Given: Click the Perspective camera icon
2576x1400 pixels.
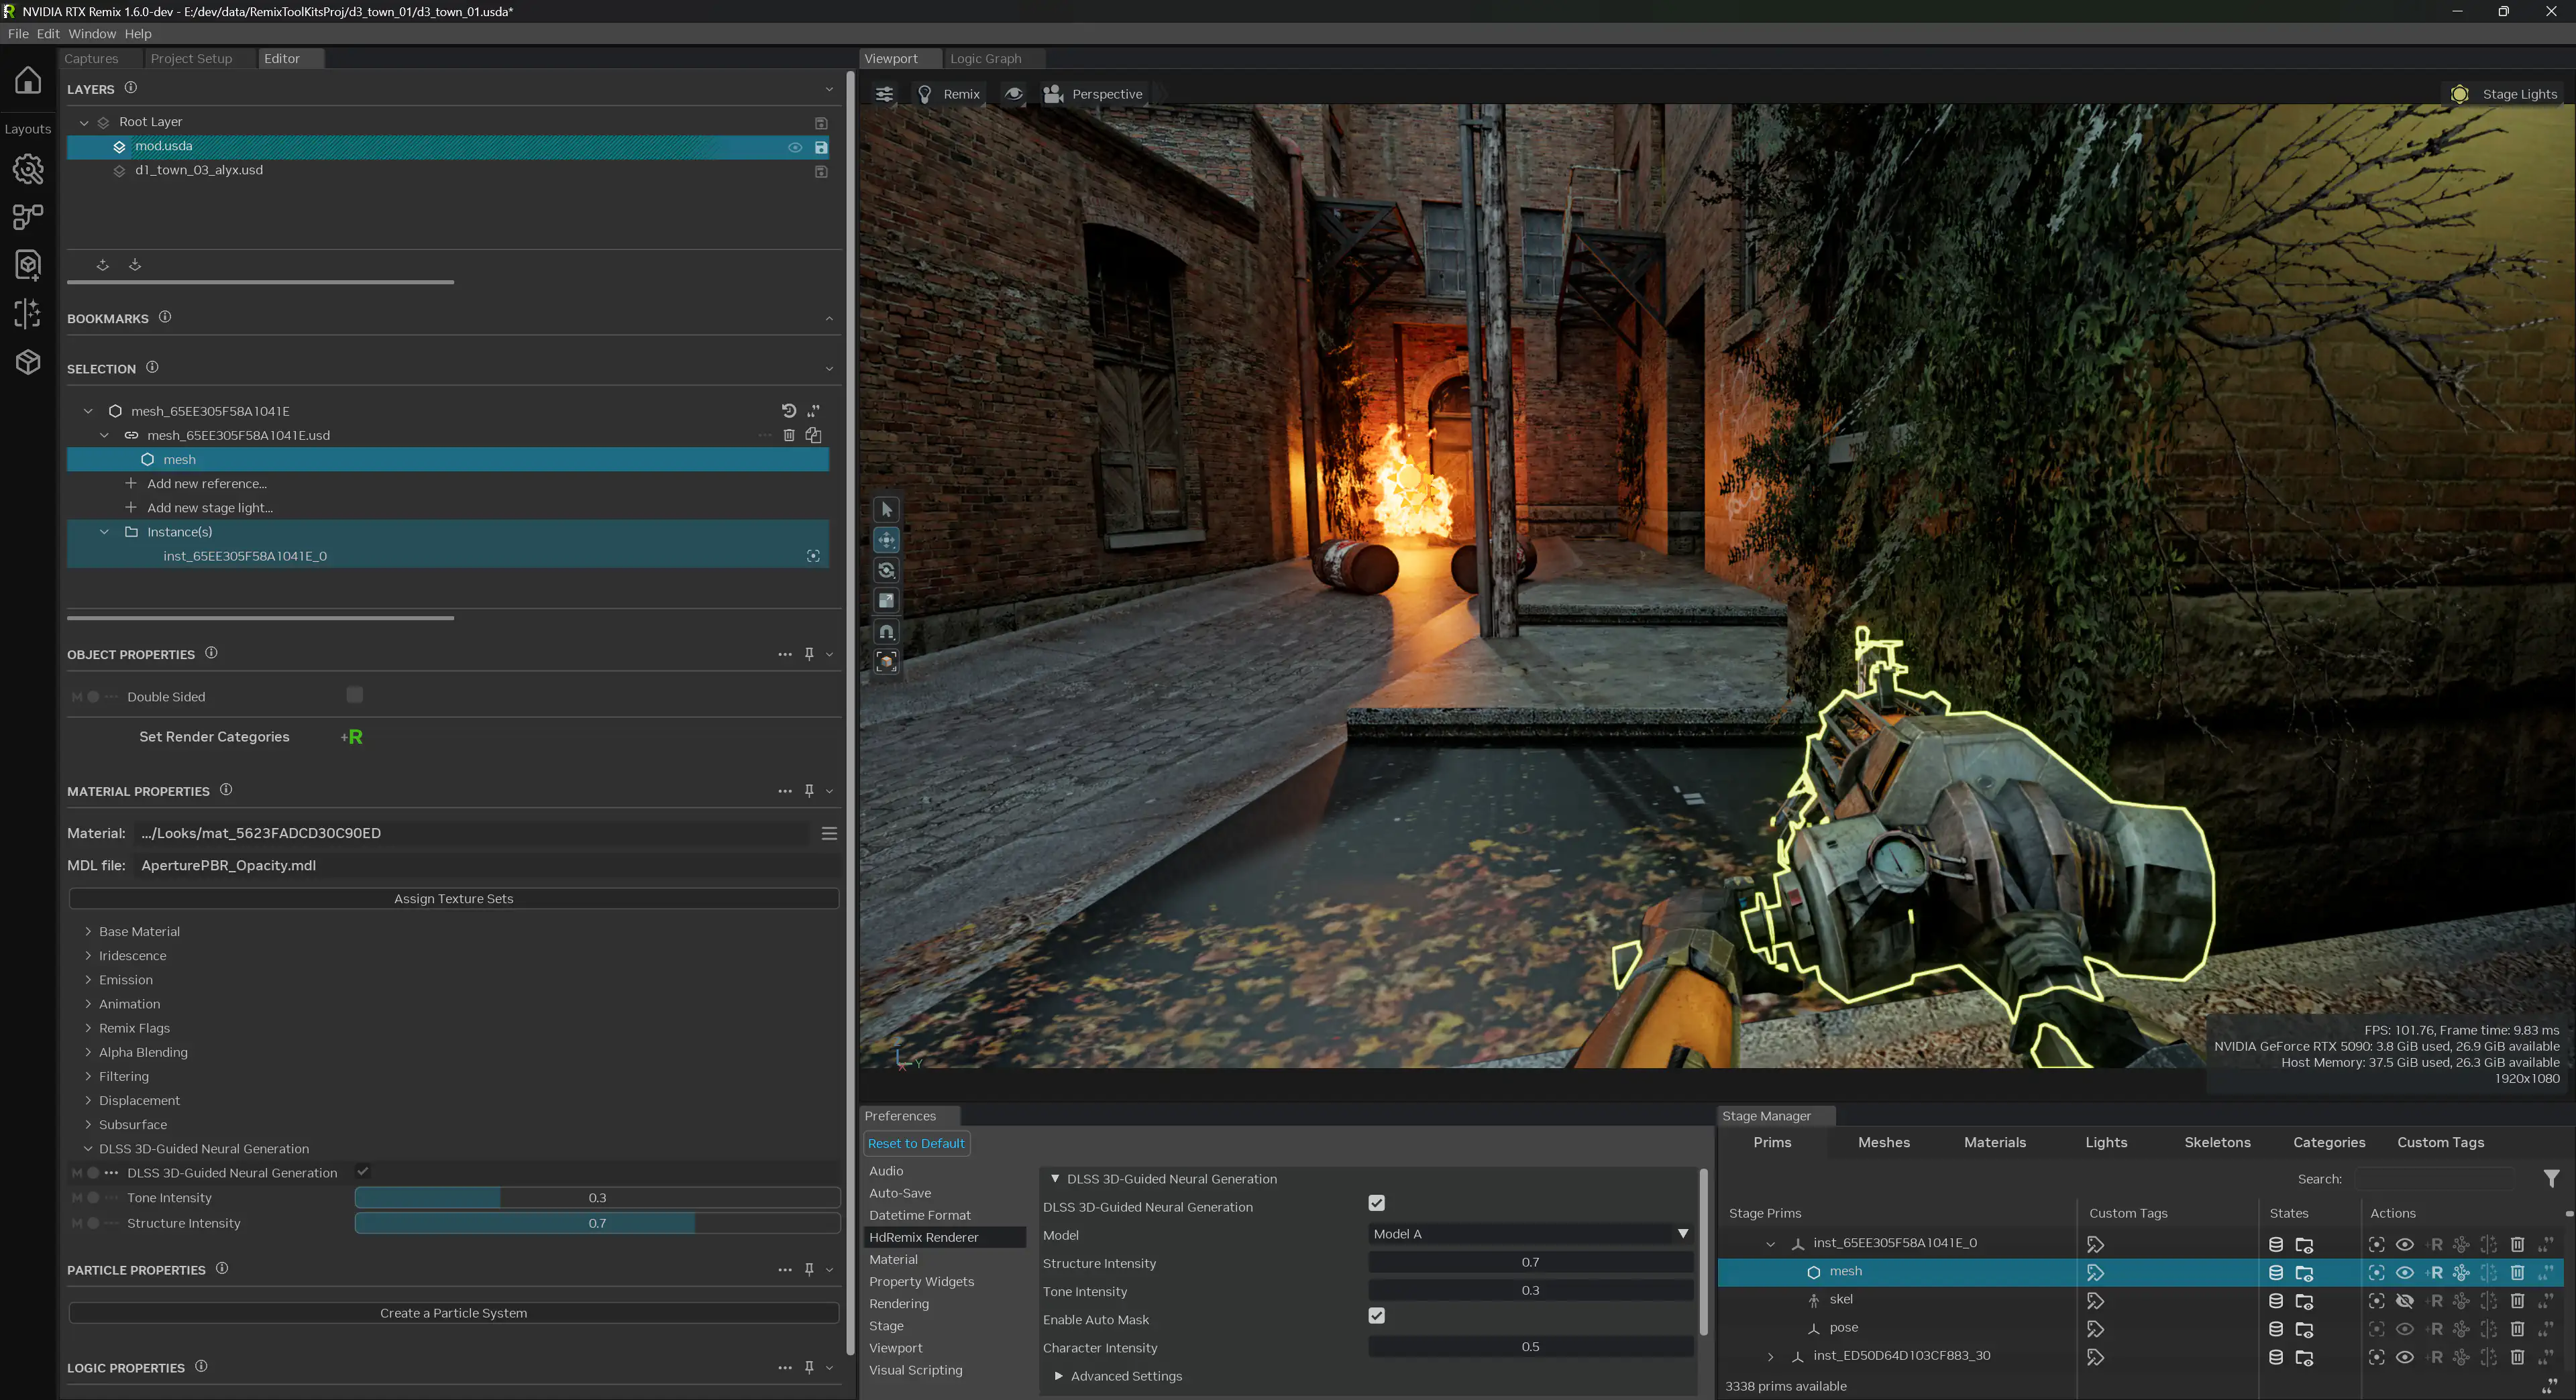Looking at the screenshot, I should click(x=1053, y=94).
